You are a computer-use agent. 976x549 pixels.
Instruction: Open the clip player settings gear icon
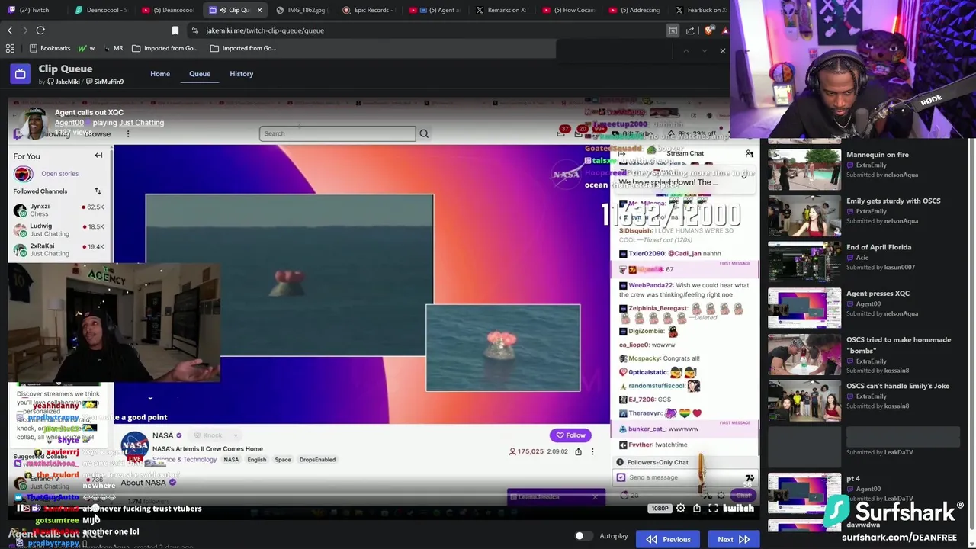[681, 509]
